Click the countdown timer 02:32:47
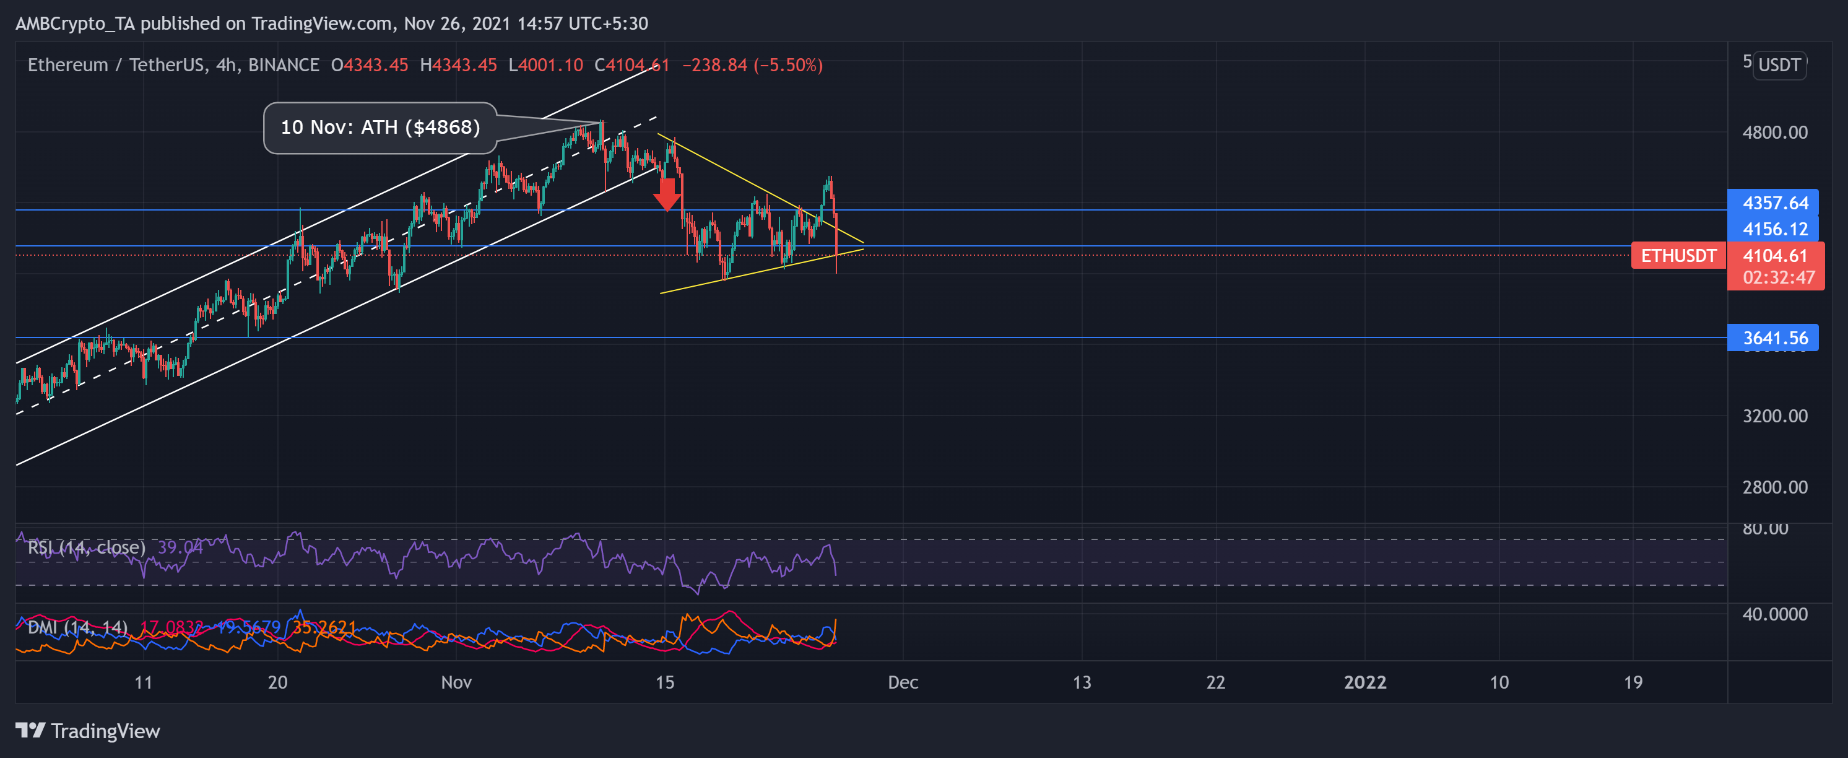The image size is (1848, 758). 1779,278
